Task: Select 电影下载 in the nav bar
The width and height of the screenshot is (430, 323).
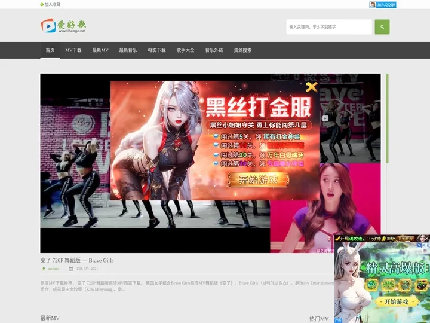Action: [x=156, y=50]
